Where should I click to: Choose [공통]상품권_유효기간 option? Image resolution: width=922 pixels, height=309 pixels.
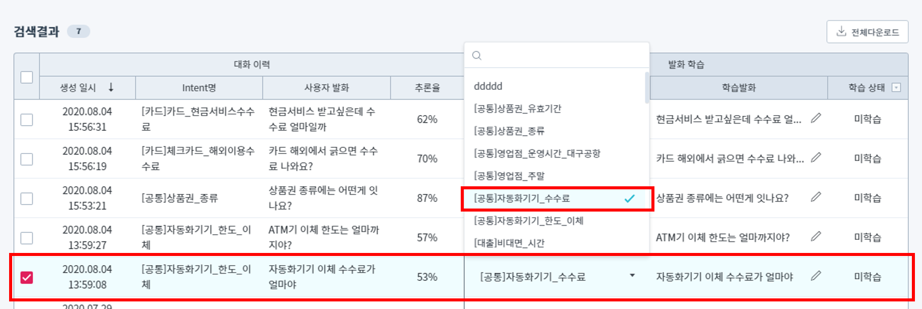[x=517, y=109]
